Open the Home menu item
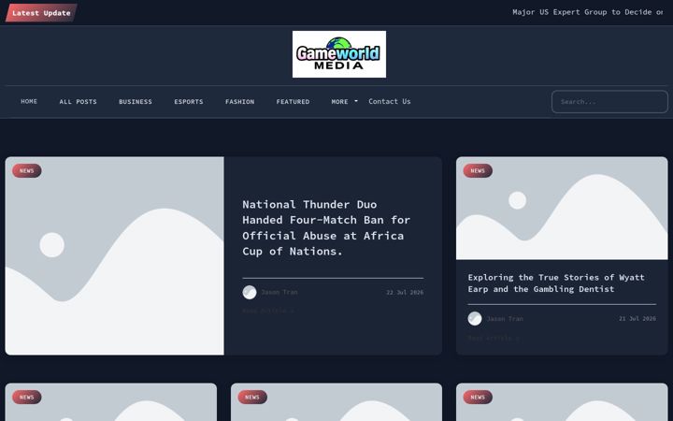The image size is (673, 421). tap(29, 101)
